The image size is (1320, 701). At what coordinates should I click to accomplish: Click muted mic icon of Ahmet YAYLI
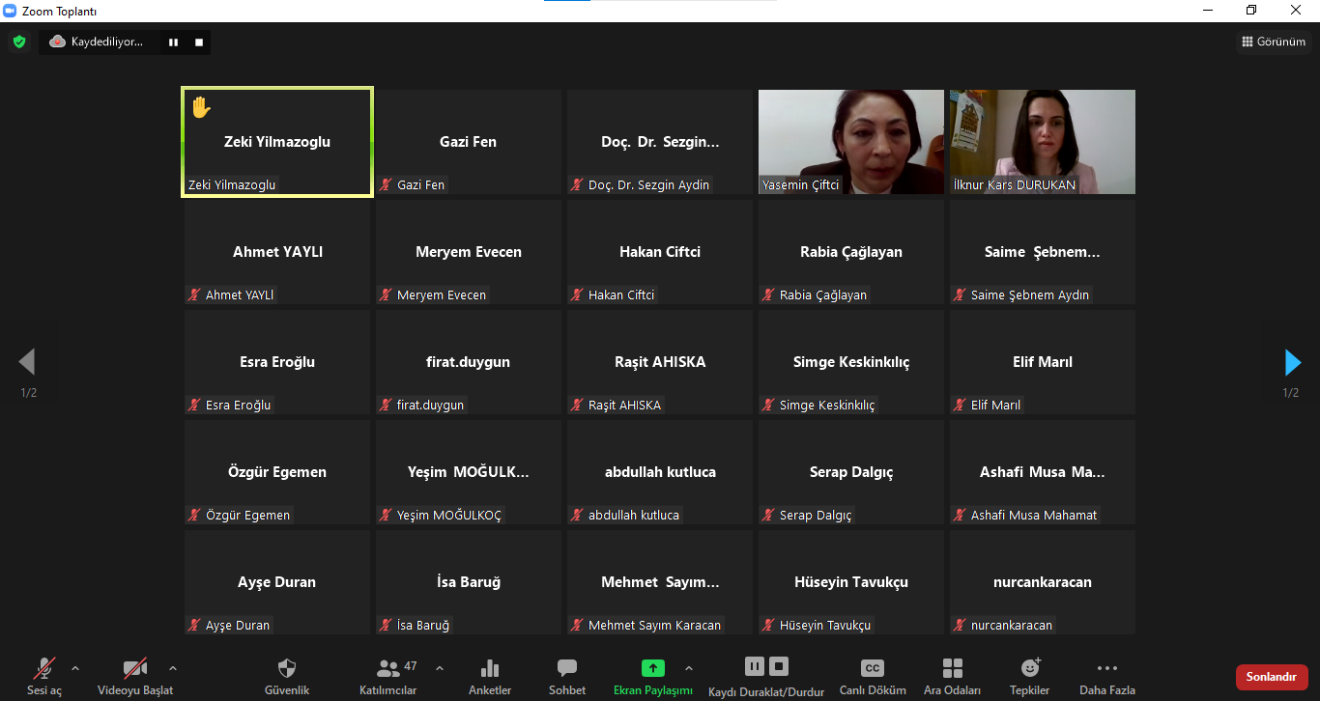click(x=195, y=294)
